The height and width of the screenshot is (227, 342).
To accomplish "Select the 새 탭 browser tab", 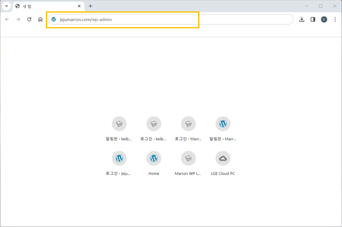I will tap(48, 6).
